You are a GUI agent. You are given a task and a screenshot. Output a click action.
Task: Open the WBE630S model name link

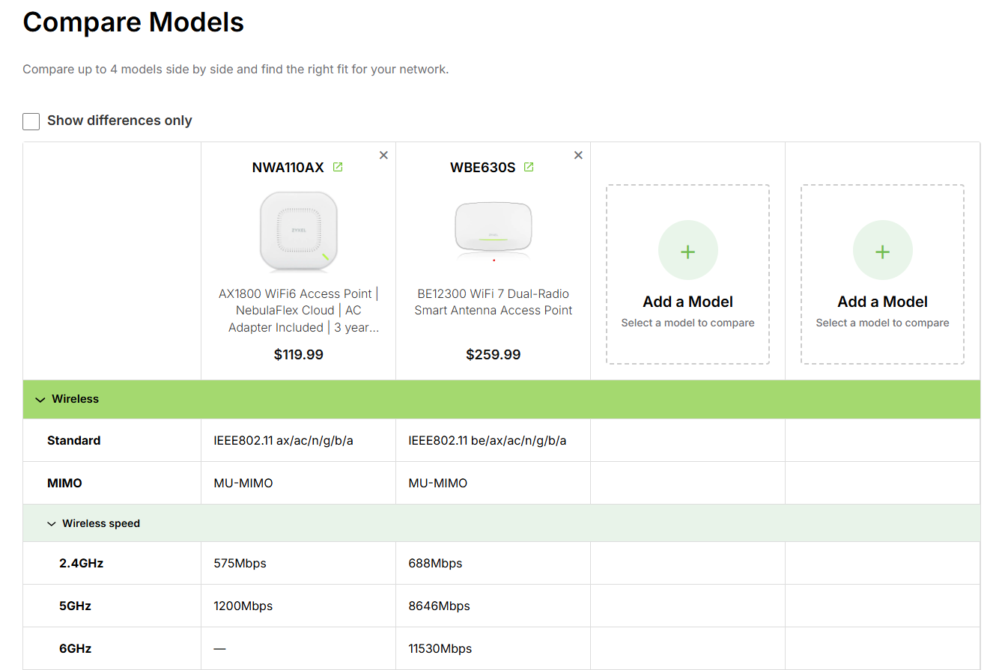[483, 168]
